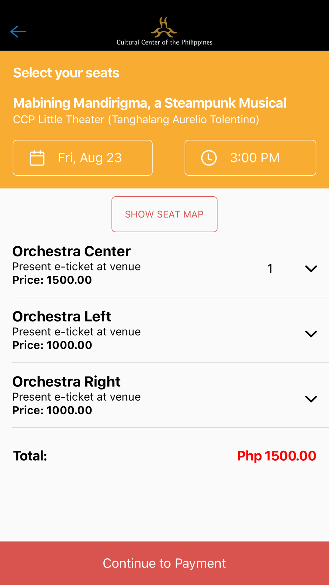Screen dimensions: 329x585
Task: Tap the calendar icon next to Fri, Aug 23
Action: click(x=37, y=158)
